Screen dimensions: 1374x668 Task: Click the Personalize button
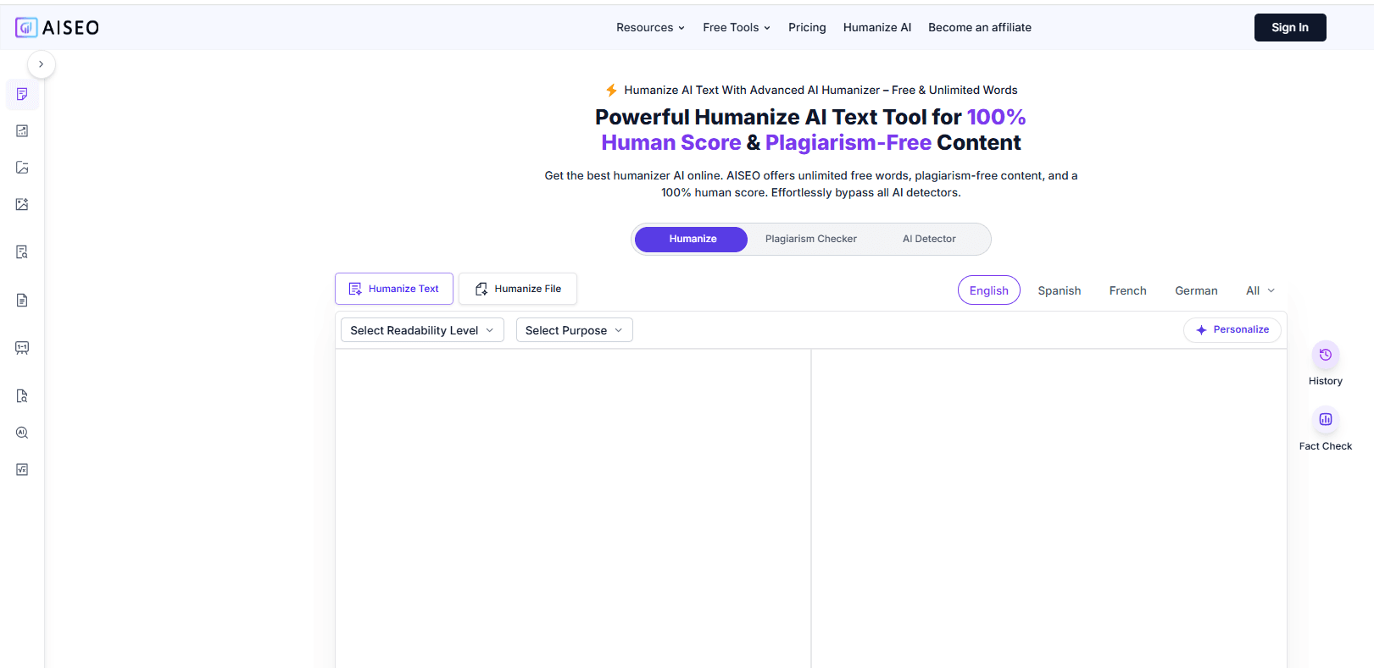click(x=1232, y=330)
